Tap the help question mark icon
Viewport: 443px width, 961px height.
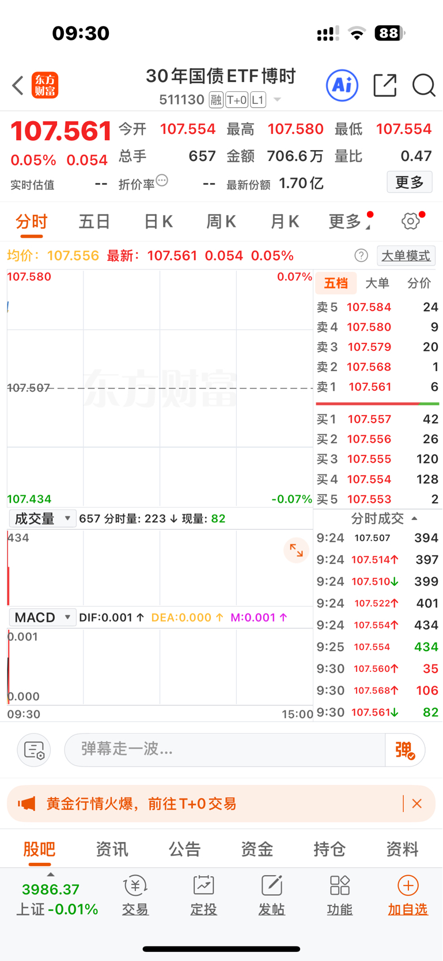tap(361, 255)
